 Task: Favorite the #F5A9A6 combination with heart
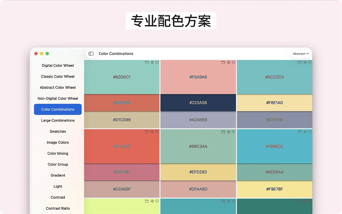click(234, 63)
